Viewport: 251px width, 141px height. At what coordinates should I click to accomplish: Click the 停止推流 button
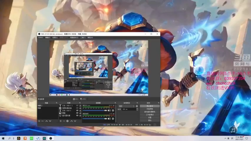tap(150, 106)
